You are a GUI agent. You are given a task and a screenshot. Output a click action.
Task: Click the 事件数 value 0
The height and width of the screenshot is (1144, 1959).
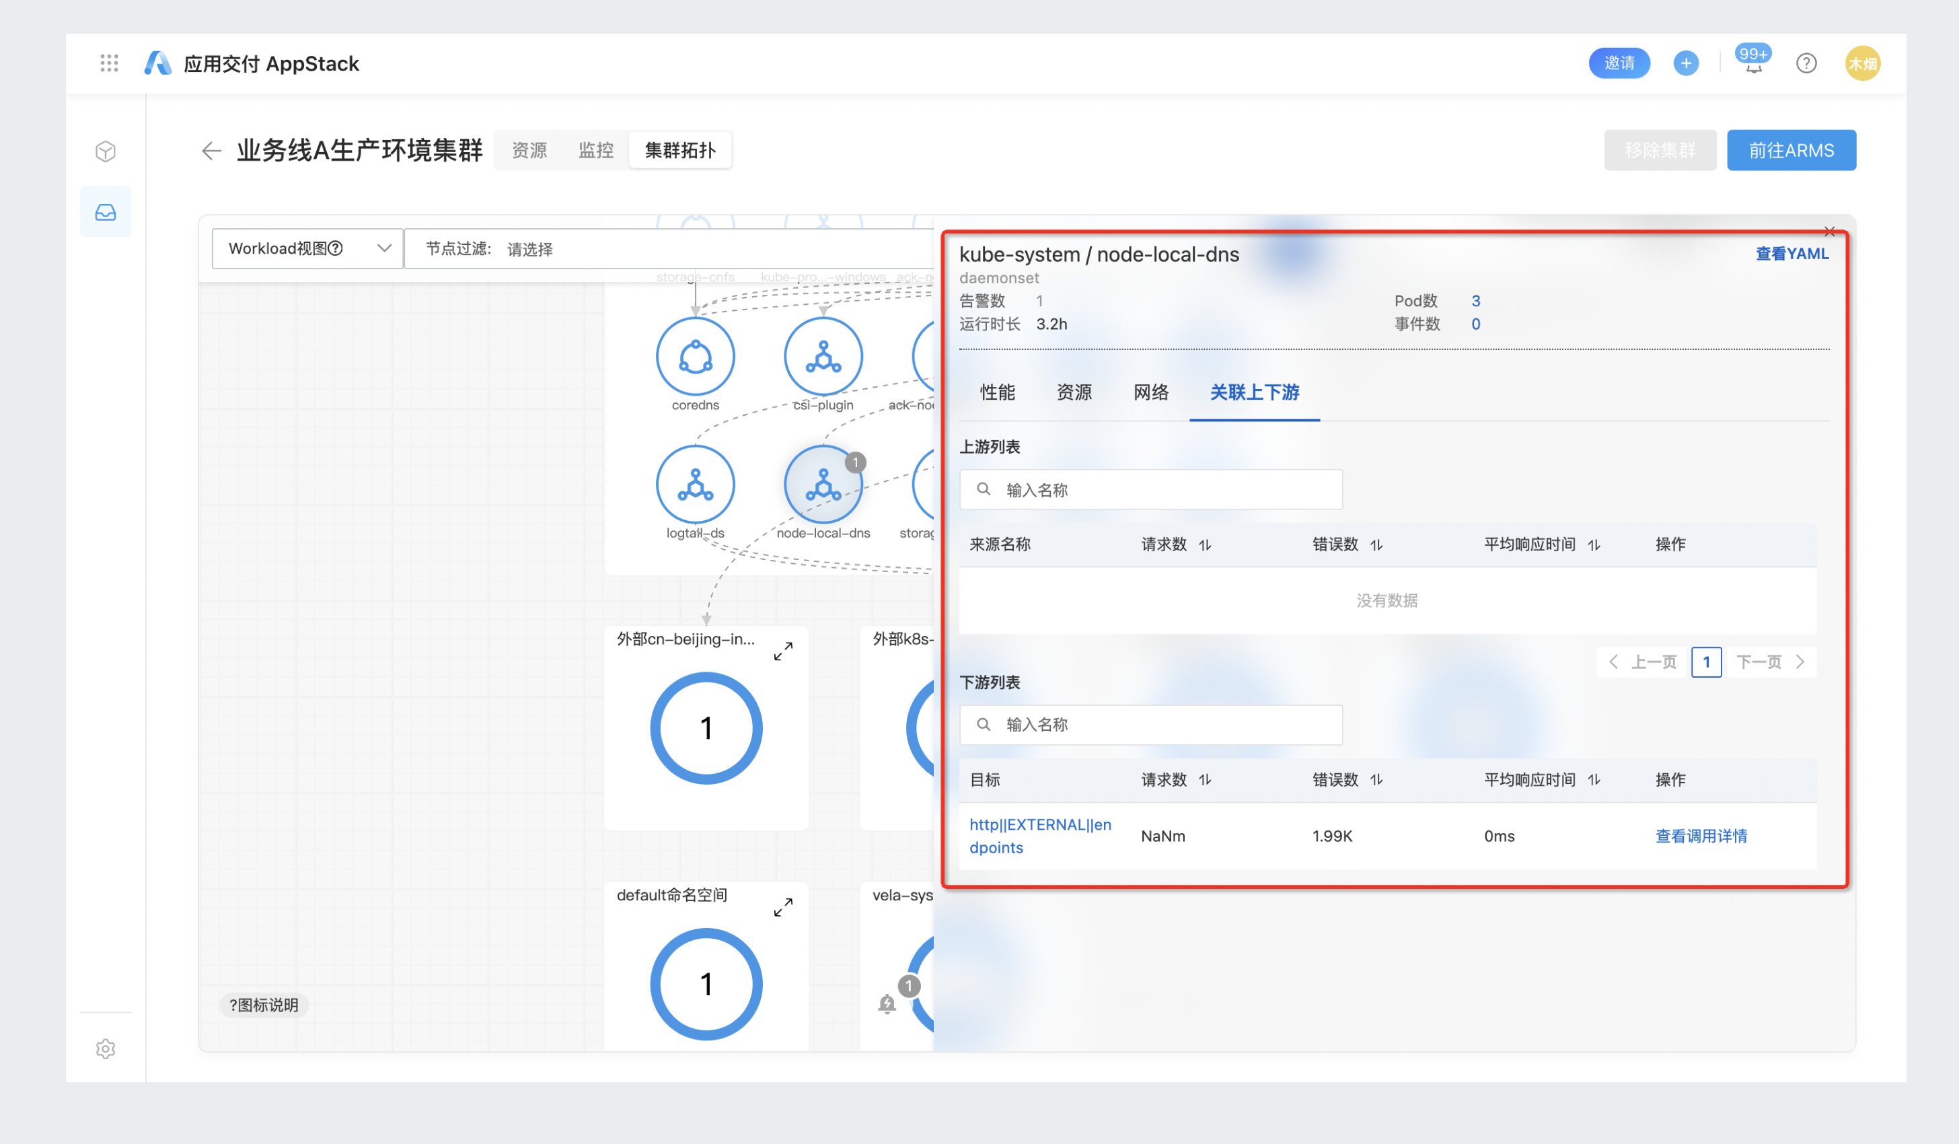pyautogui.click(x=1475, y=324)
